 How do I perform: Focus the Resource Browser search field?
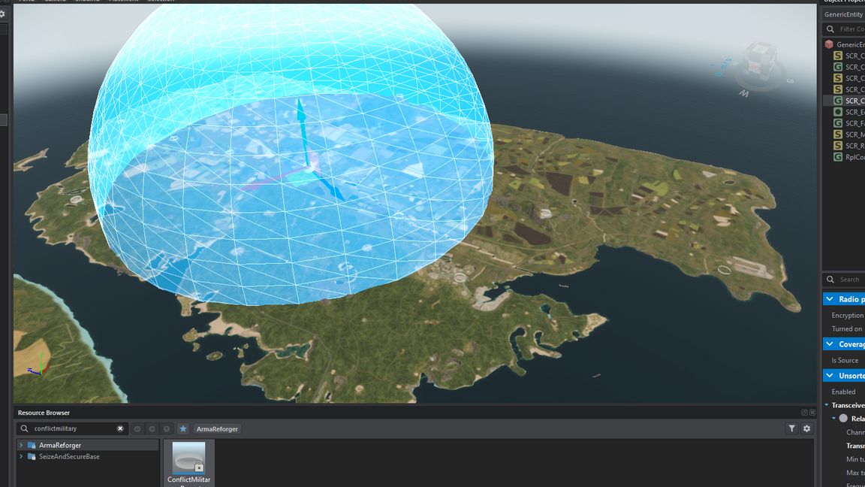point(71,428)
